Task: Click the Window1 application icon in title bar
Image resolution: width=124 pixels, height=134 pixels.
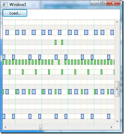Action: pyautogui.click(x=5, y=5)
